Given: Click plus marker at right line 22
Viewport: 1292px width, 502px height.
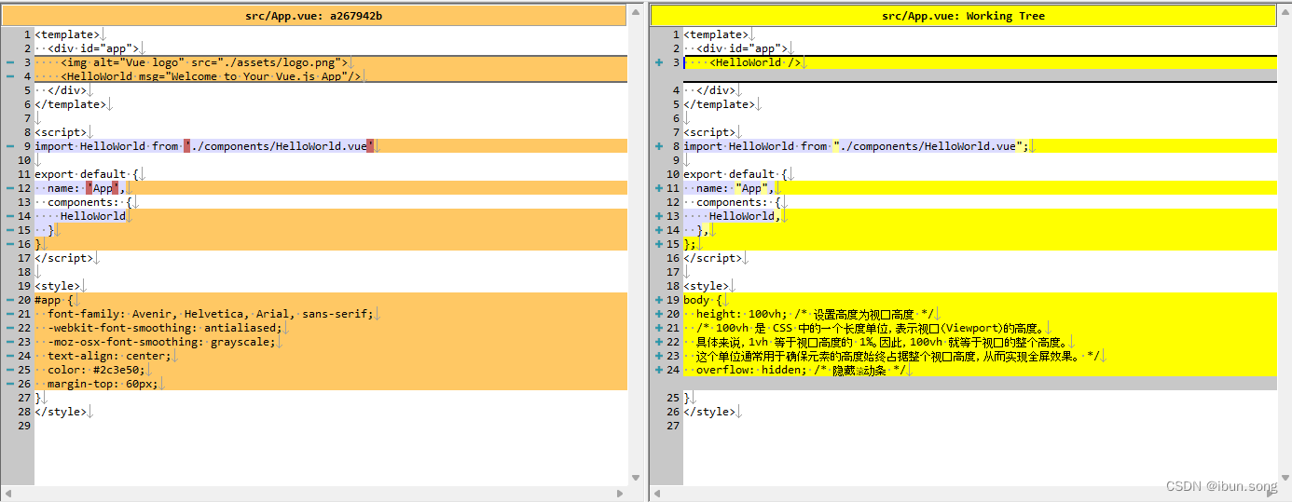Looking at the screenshot, I should [x=659, y=342].
